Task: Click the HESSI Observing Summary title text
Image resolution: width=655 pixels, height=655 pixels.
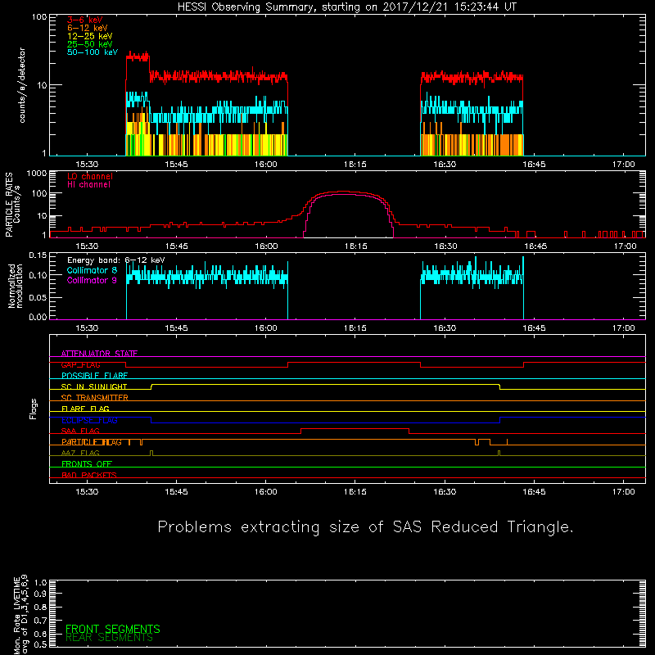Action: tap(346, 7)
